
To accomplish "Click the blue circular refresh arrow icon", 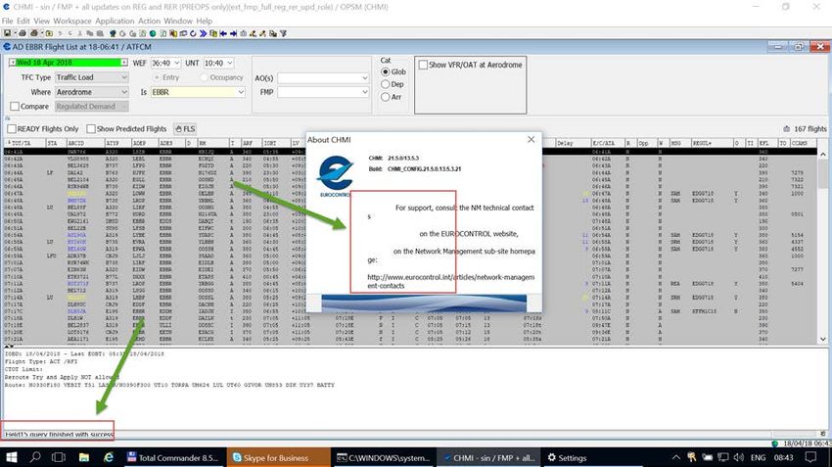I will (x=193, y=33).
